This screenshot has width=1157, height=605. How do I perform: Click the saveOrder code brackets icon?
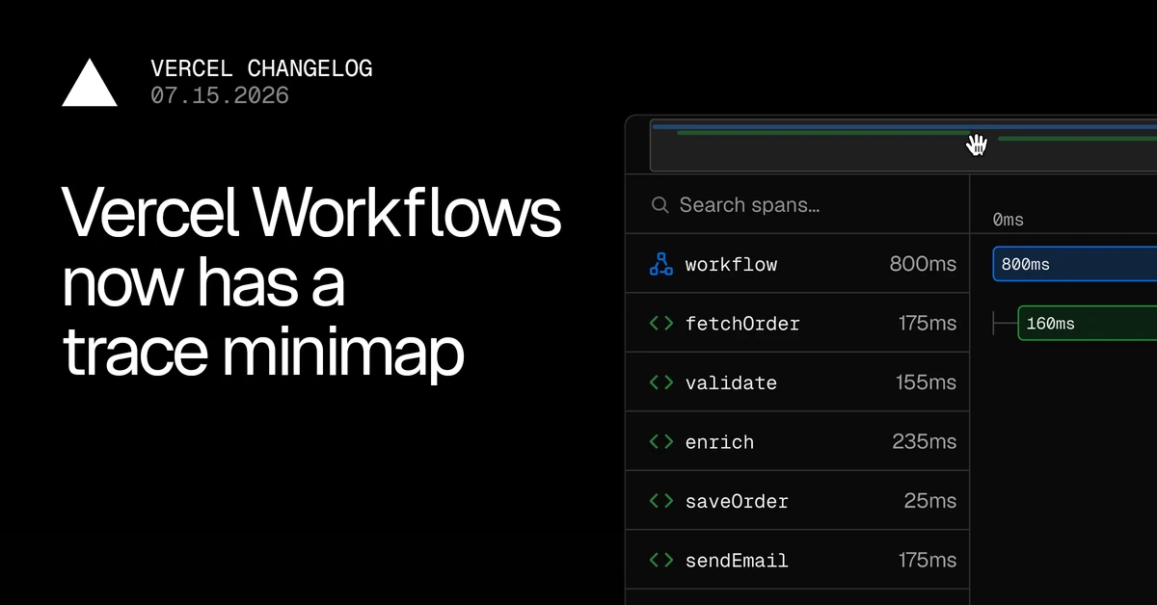(661, 501)
